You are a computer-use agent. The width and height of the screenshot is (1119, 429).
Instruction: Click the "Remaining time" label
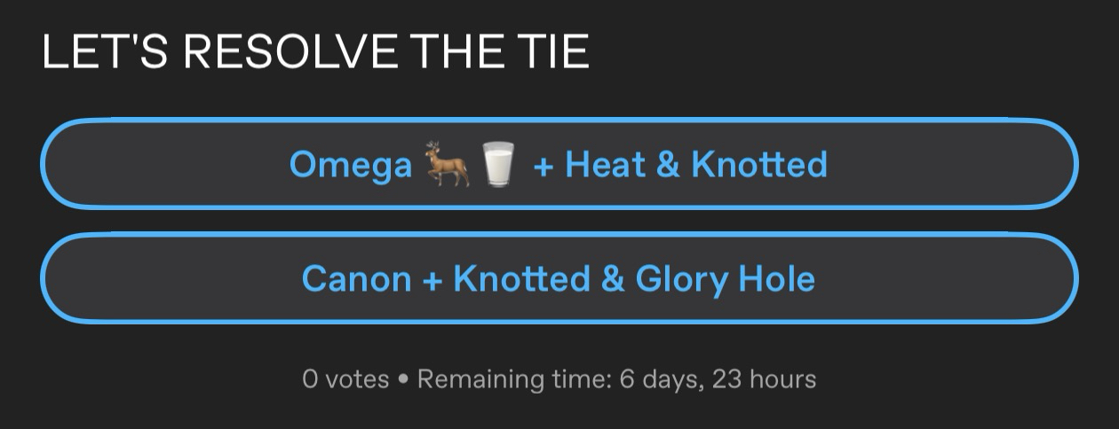(x=513, y=379)
